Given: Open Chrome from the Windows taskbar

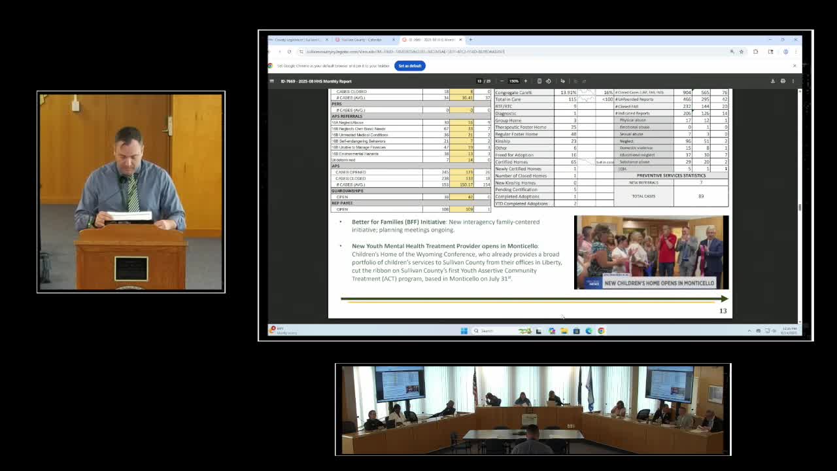Looking at the screenshot, I should (602, 331).
